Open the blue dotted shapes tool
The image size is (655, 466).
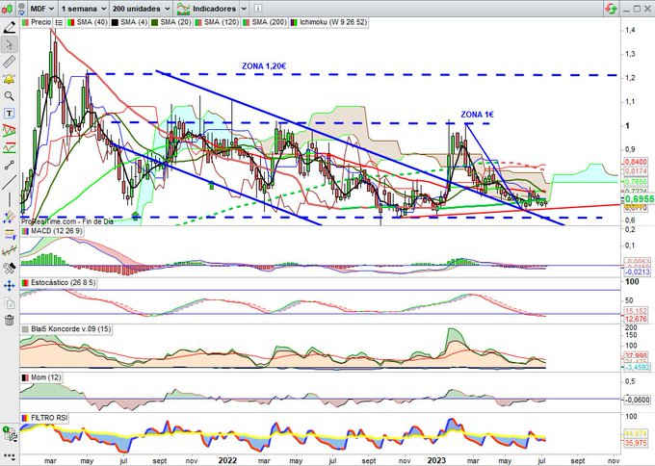9,217
